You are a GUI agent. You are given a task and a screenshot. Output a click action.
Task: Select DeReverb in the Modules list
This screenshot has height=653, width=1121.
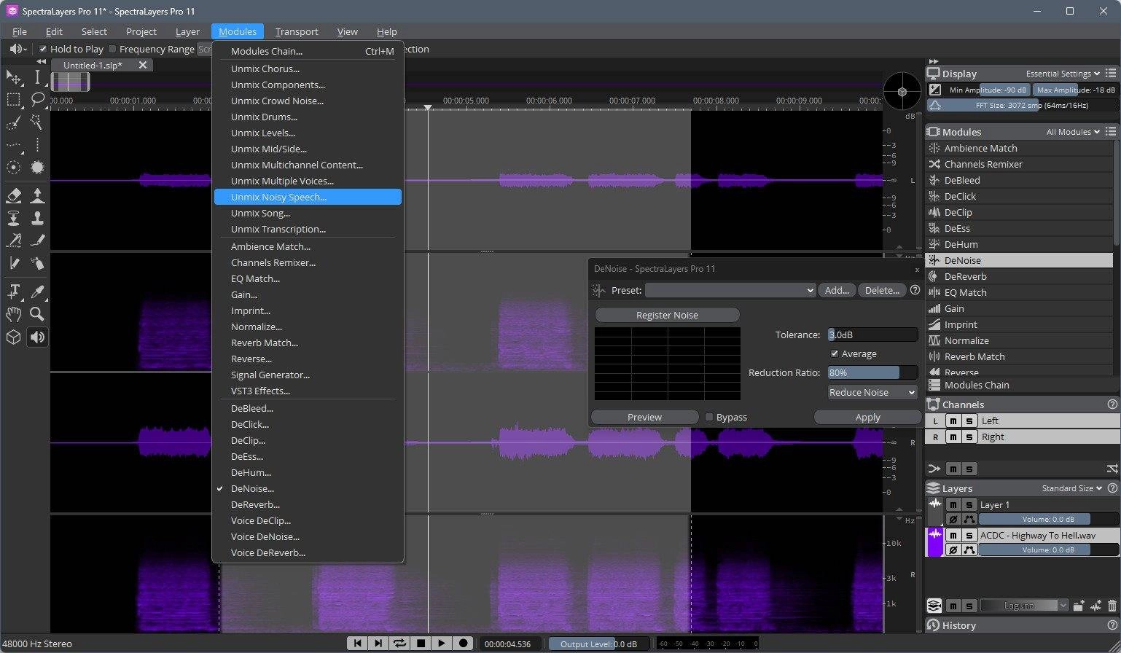click(x=1019, y=276)
